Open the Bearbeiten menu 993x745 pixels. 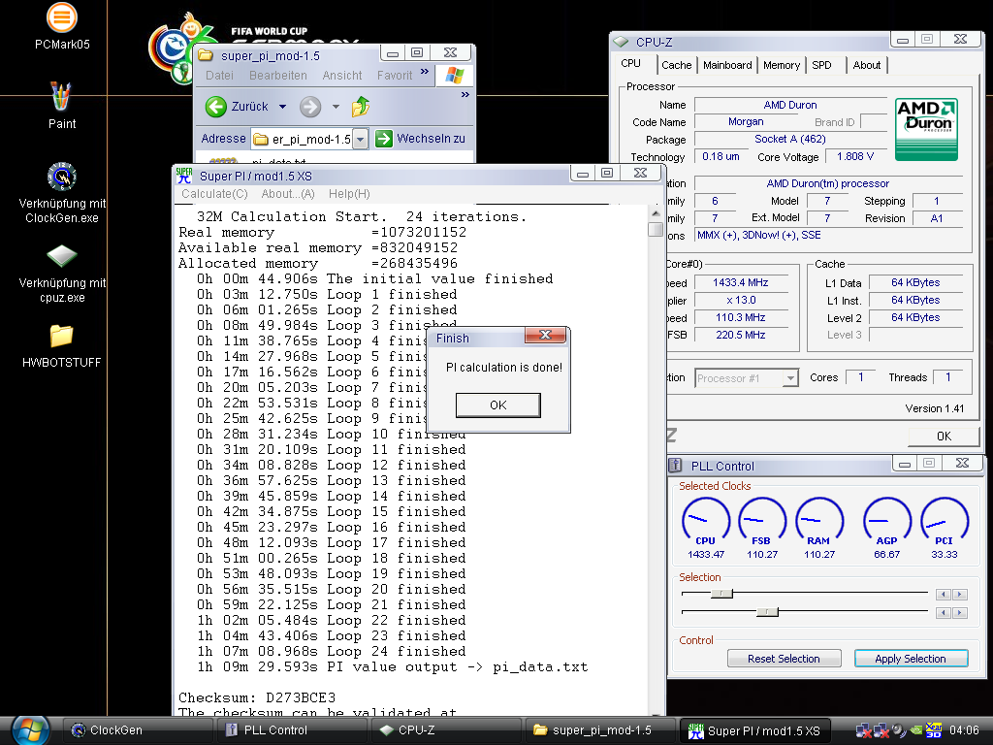coord(277,75)
